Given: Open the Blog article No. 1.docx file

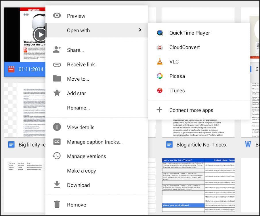Looking at the screenshot, I should 198,145.
